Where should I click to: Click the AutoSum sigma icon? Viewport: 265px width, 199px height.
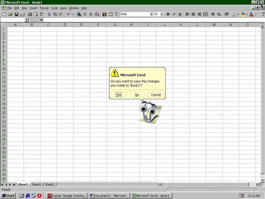click(x=85, y=14)
